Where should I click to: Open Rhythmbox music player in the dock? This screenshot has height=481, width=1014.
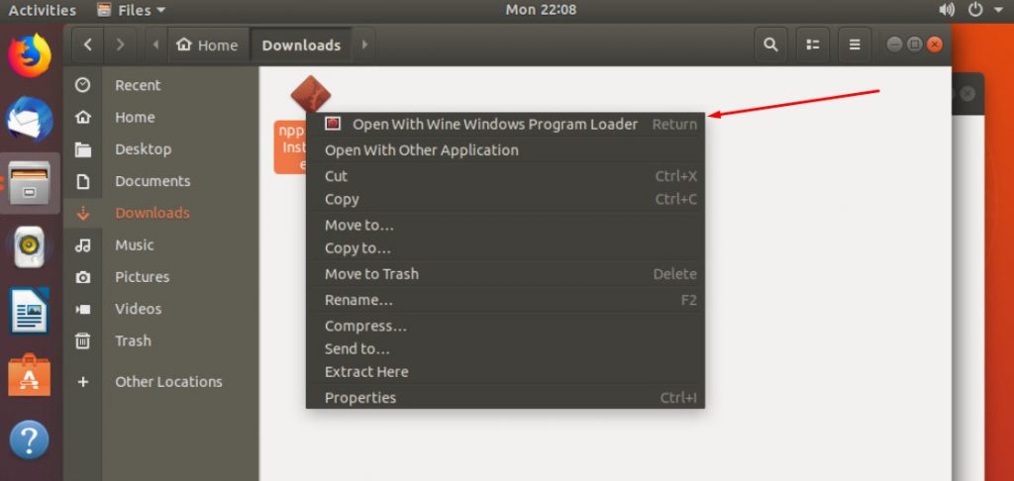click(x=30, y=247)
